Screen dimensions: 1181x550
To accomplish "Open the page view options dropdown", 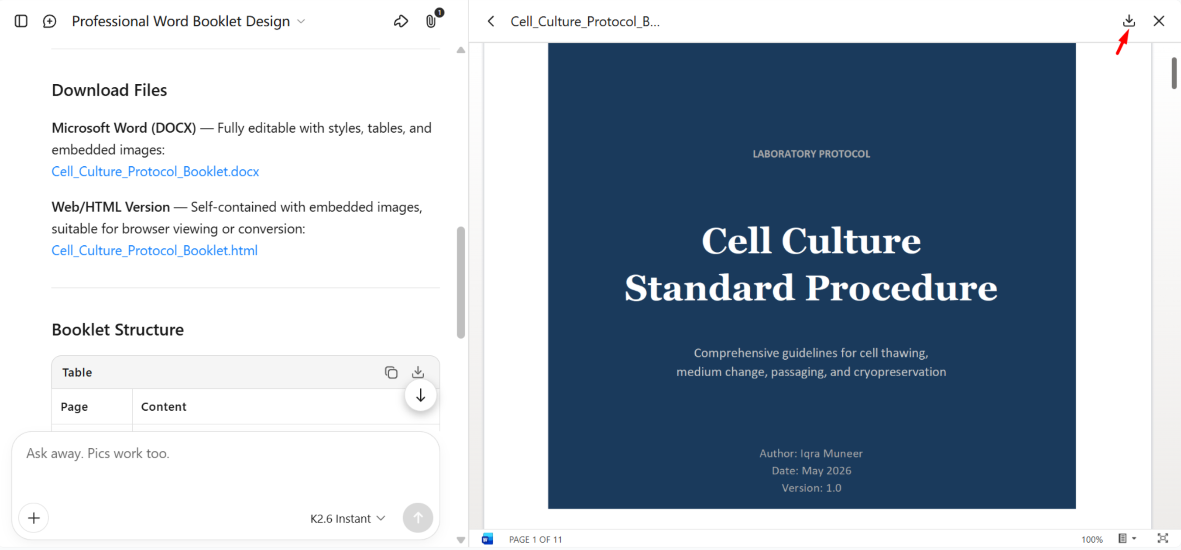I will point(1126,539).
